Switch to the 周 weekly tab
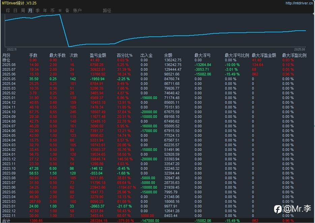 (x=23, y=10)
